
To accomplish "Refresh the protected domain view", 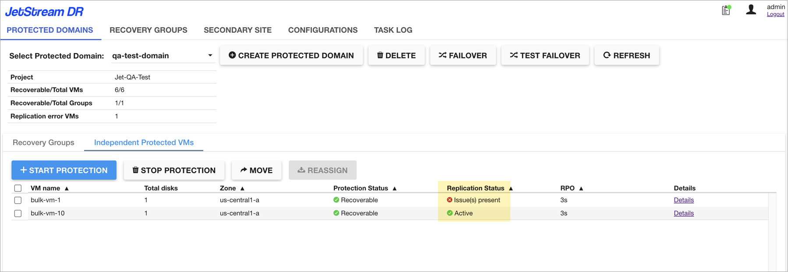I will pos(627,56).
